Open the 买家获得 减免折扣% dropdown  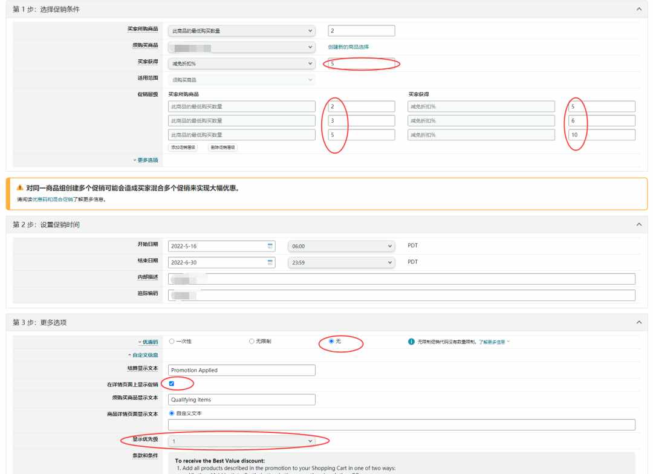[241, 63]
